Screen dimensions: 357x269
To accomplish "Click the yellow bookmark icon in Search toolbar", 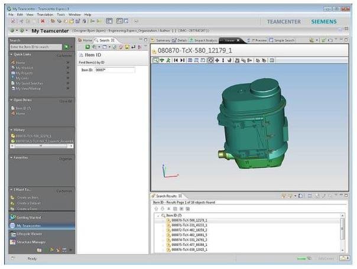I will point(127,47).
